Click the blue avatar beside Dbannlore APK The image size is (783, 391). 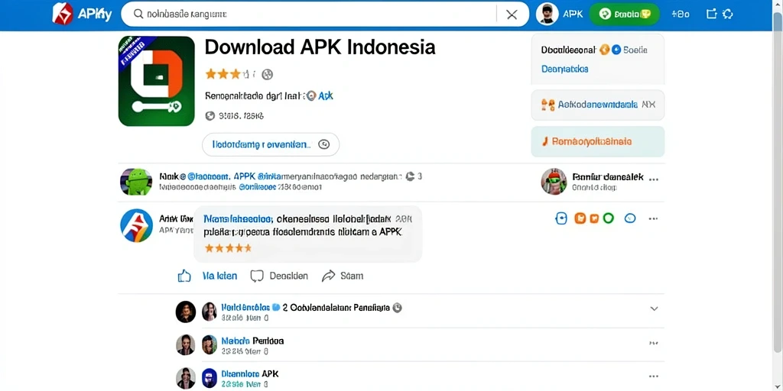click(210, 378)
